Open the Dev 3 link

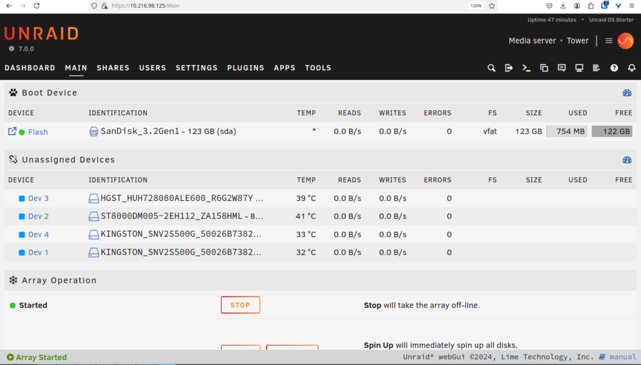tap(38, 199)
